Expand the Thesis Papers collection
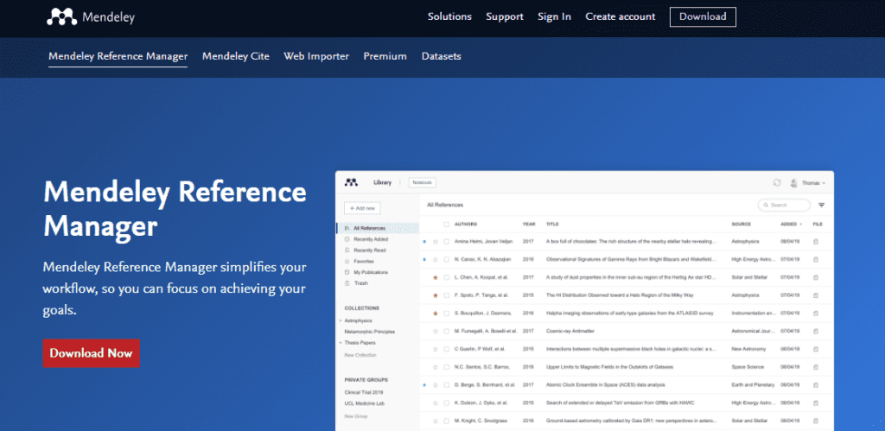Image resolution: width=885 pixels, height=431 pixels. click(340, 342)
